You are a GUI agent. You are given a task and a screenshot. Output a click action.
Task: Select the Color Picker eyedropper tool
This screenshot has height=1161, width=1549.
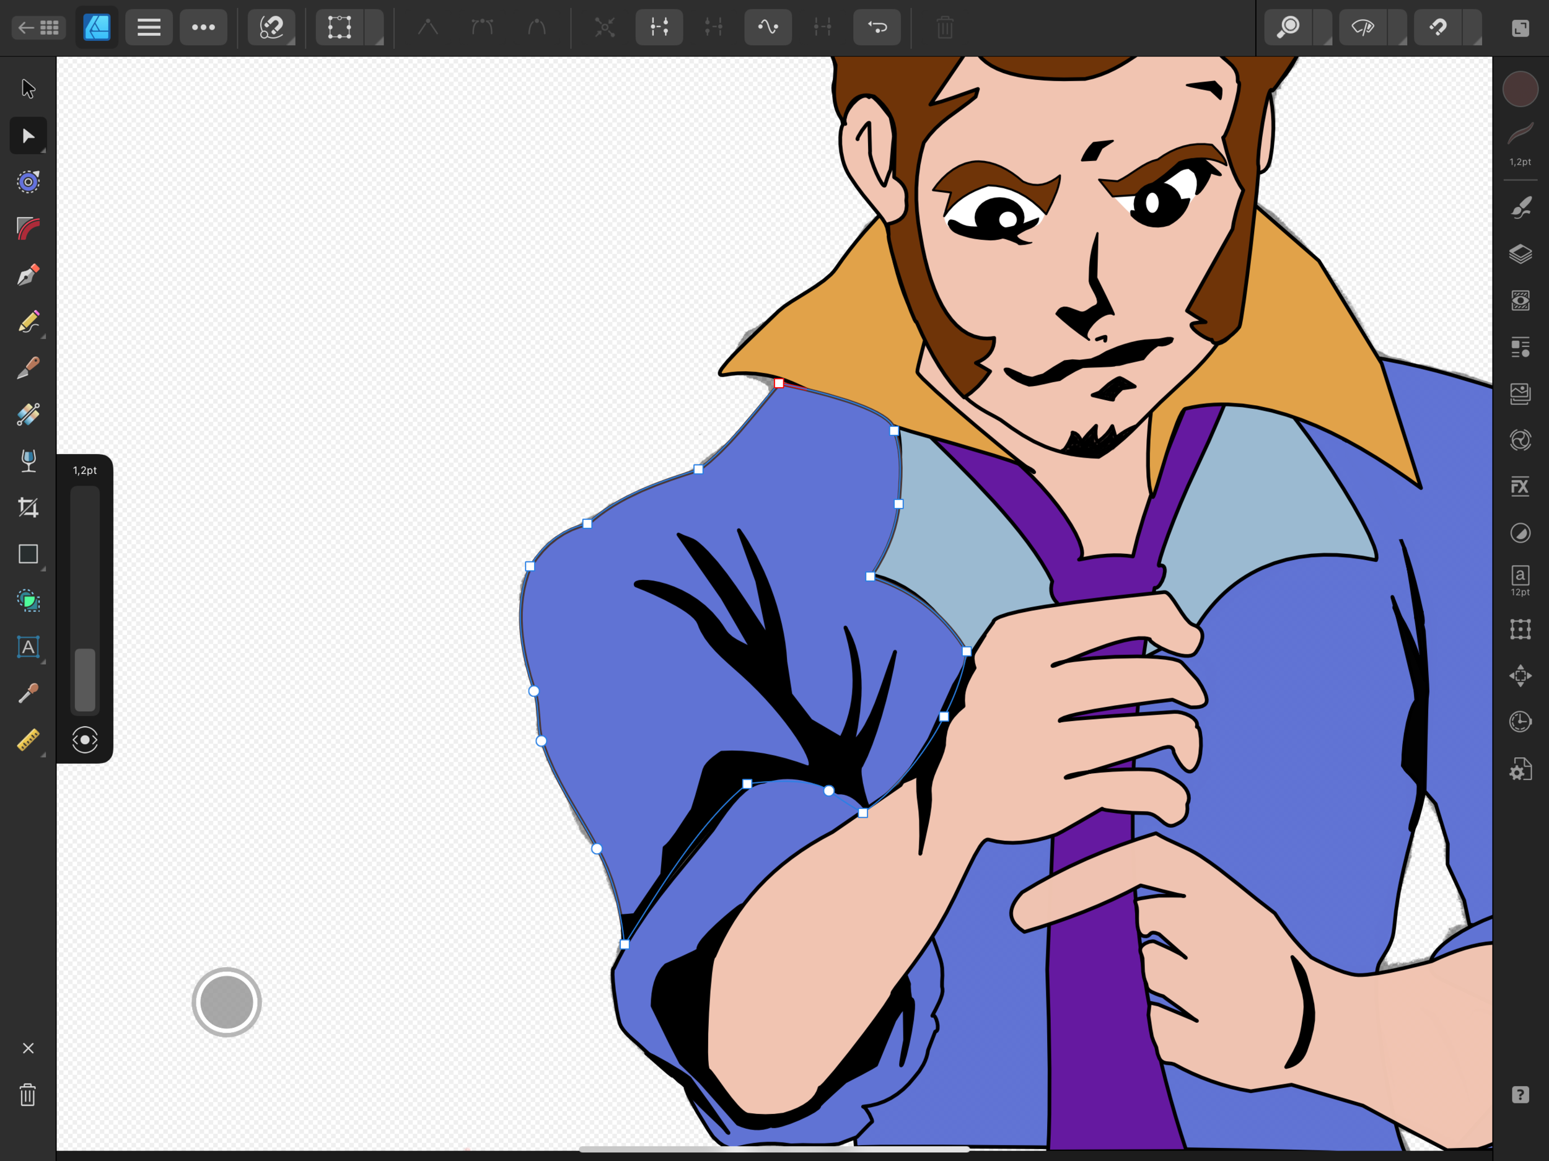pyautogui.click(x=28, y=693)
